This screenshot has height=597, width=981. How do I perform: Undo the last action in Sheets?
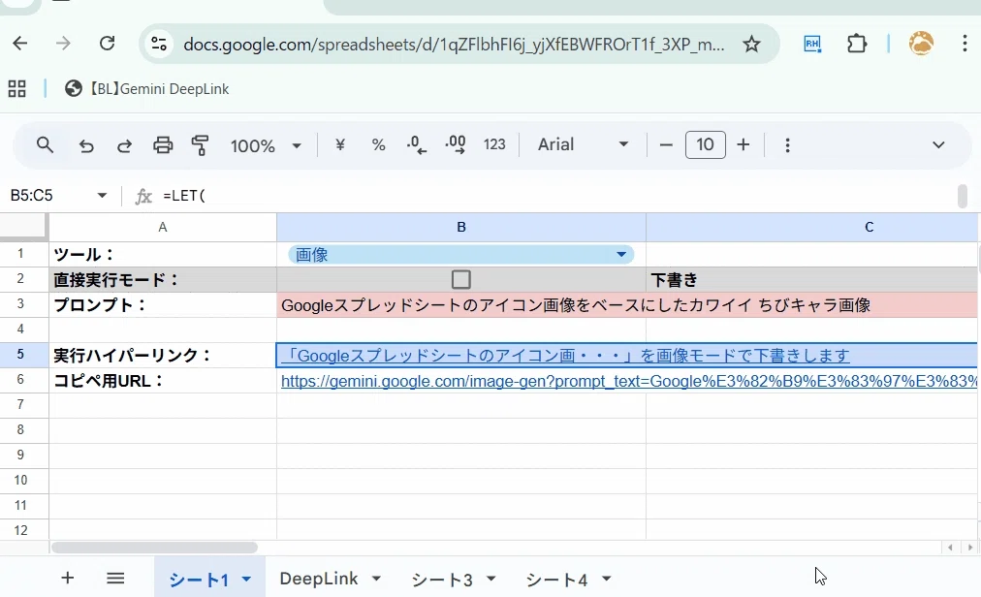point(86,145)
